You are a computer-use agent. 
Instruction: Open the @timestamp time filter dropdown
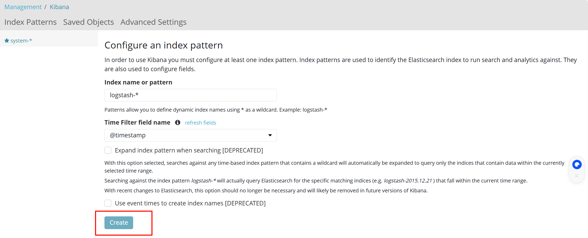coord(190,135)
